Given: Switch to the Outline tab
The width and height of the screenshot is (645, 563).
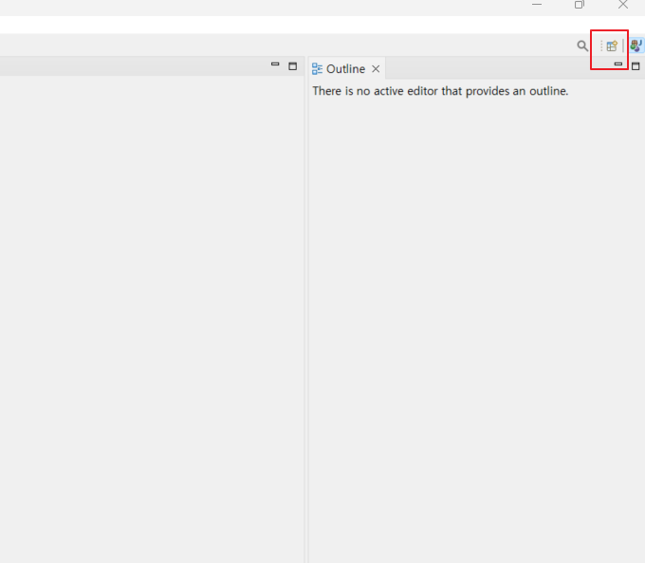Looking at the screenshot, I should coord(345,68).
